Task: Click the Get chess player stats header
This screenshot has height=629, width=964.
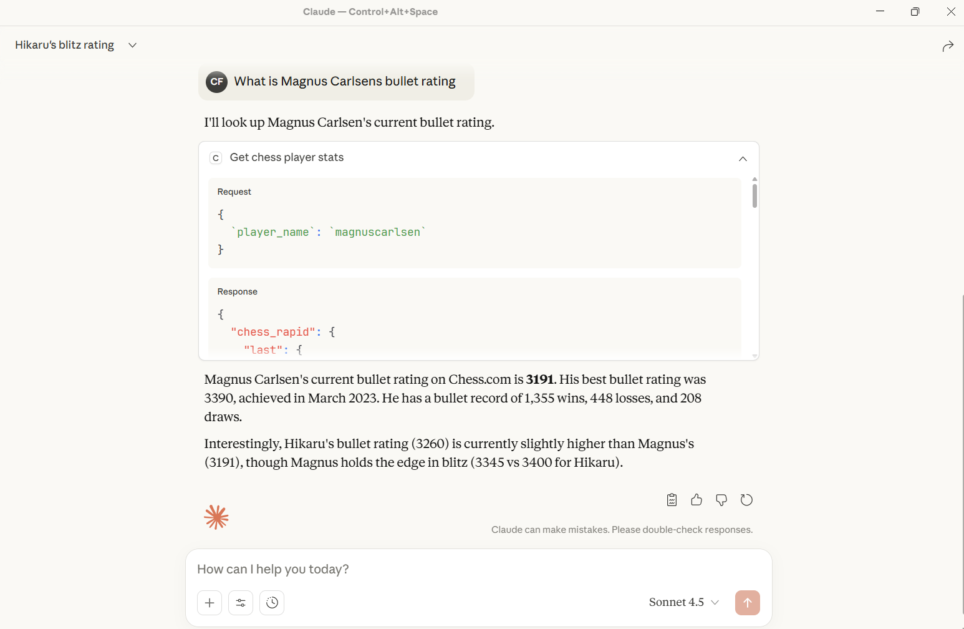Action: (x=286, y=157)
